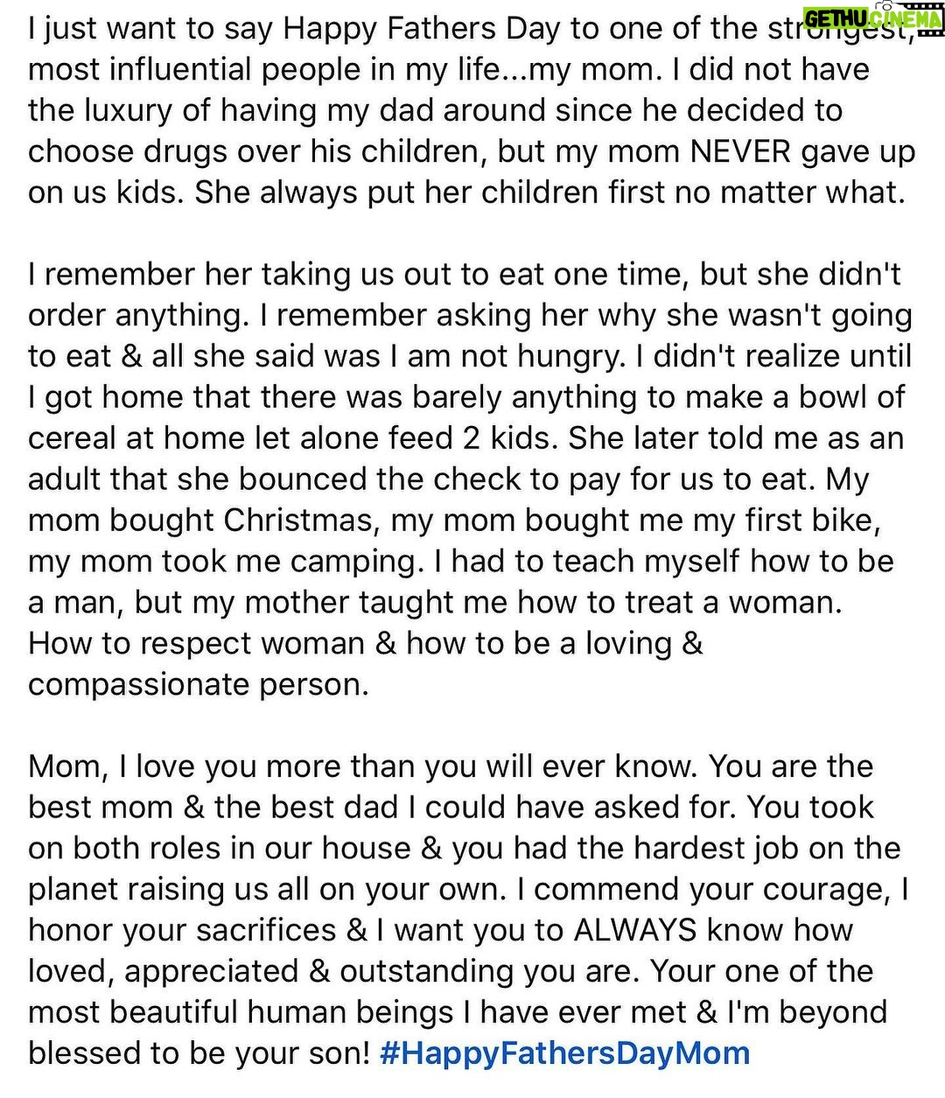
Task: Click the line starting 'loved, appreciated & outstanding'
Action: pos(451,970)
